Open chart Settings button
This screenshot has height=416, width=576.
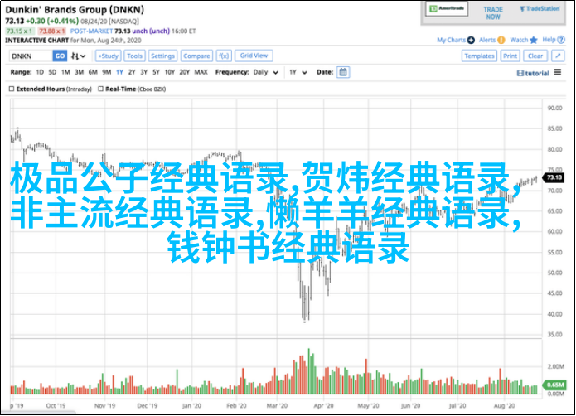pos(162,56)
